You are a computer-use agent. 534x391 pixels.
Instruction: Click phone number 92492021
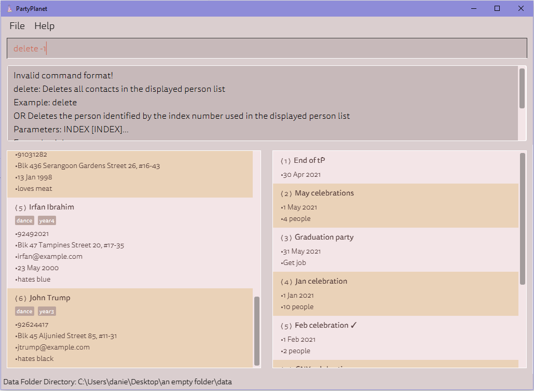coord(32,234)
